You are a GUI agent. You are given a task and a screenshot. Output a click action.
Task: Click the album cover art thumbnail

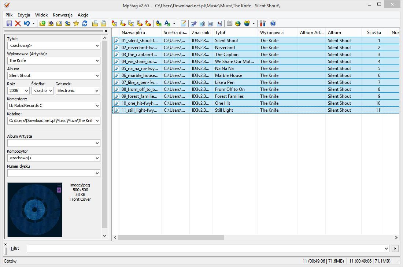pyautogui.click(x=35, y=210)
